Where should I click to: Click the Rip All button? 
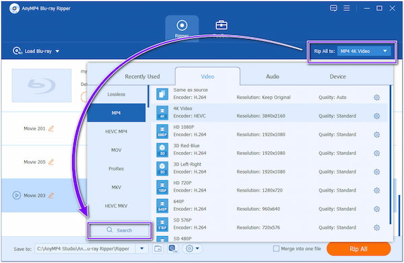358,249
